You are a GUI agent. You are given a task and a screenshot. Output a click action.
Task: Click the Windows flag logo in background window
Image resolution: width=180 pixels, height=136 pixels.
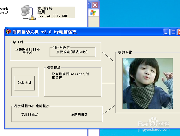(x=93, y=13)
